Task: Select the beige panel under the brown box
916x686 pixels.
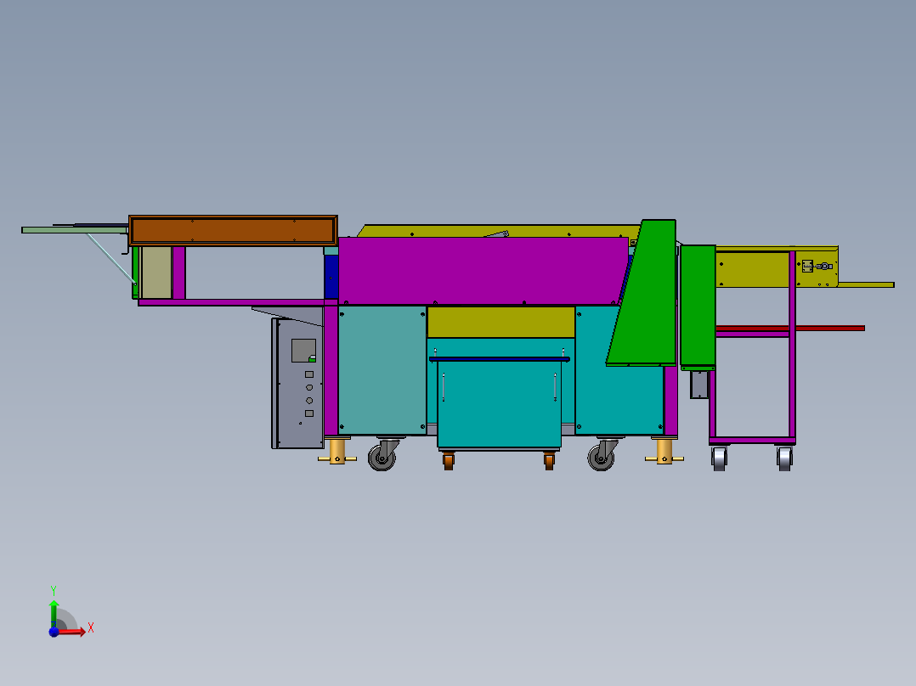Action: point(156,273)
